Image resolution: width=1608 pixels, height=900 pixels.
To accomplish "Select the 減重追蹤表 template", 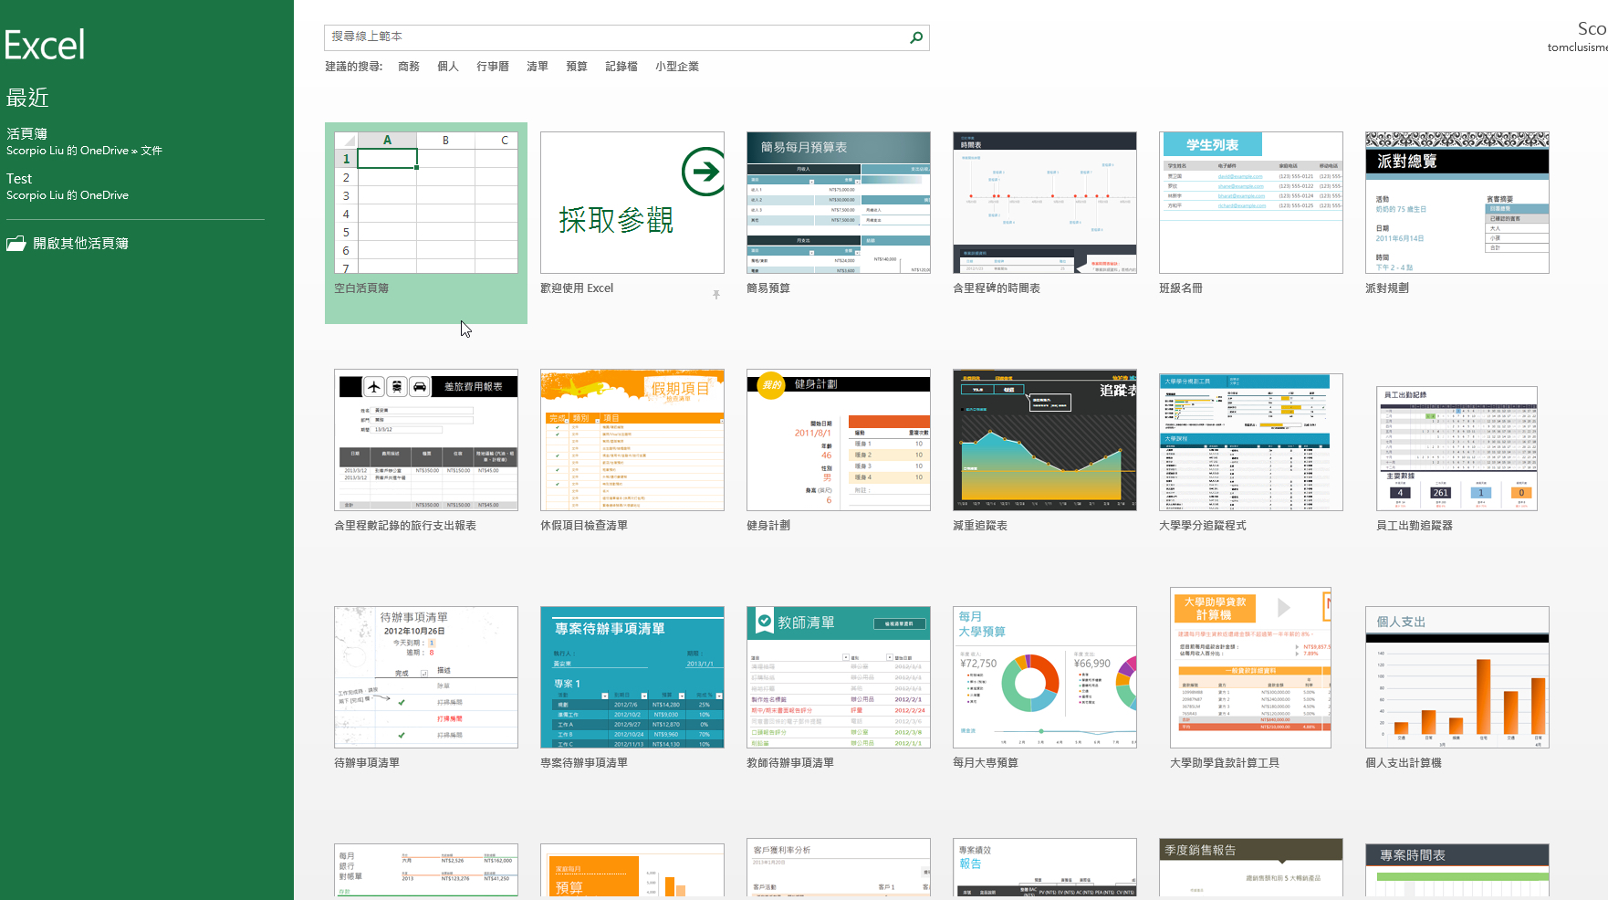I will (x=1045, y=440).
